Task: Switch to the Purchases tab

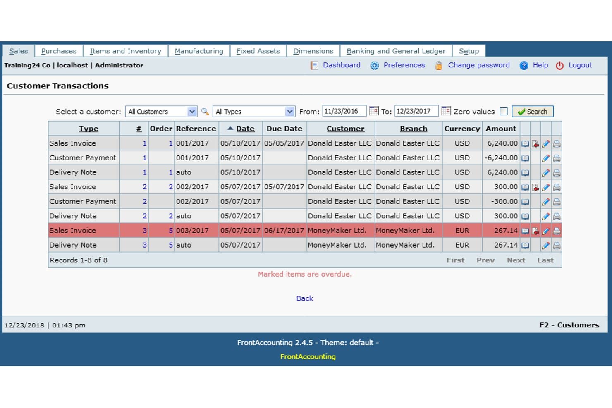Action: (59, 51)
